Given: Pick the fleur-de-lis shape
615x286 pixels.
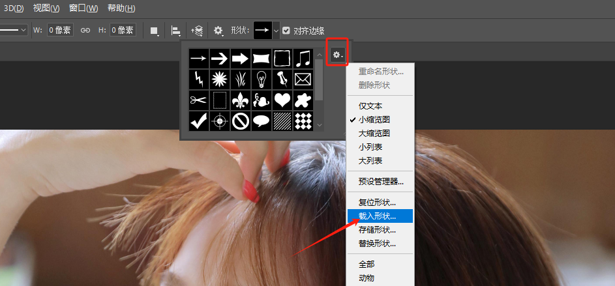Looking at the screenshot, I should tap(240, 100).
